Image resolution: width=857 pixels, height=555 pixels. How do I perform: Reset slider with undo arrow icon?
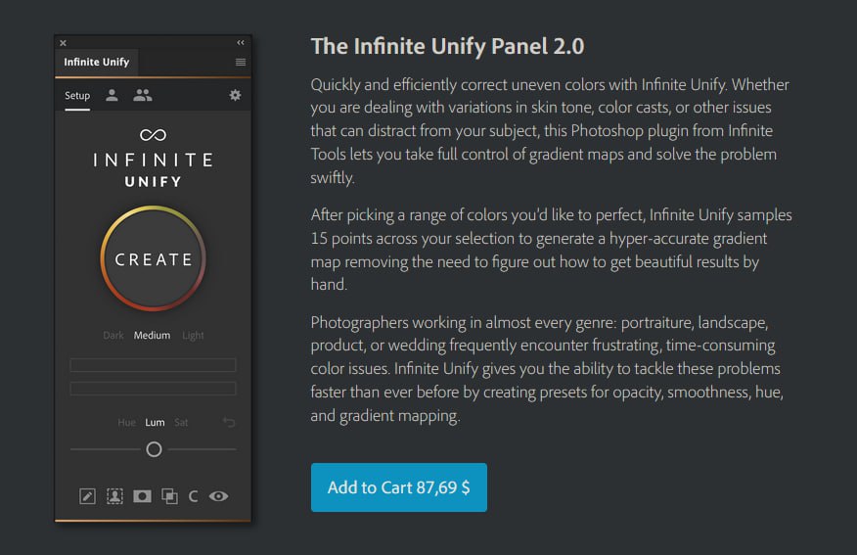click(x=229, y=422)
